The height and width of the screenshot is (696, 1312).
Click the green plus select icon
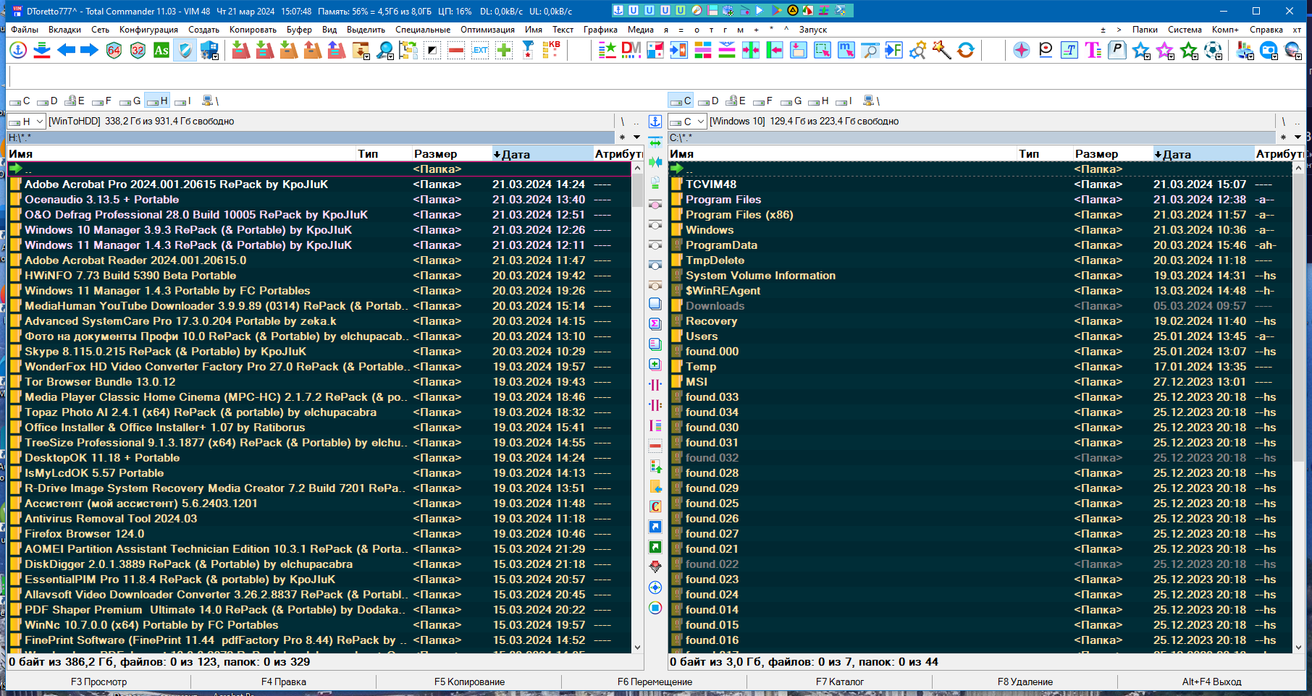coord(504,50)
